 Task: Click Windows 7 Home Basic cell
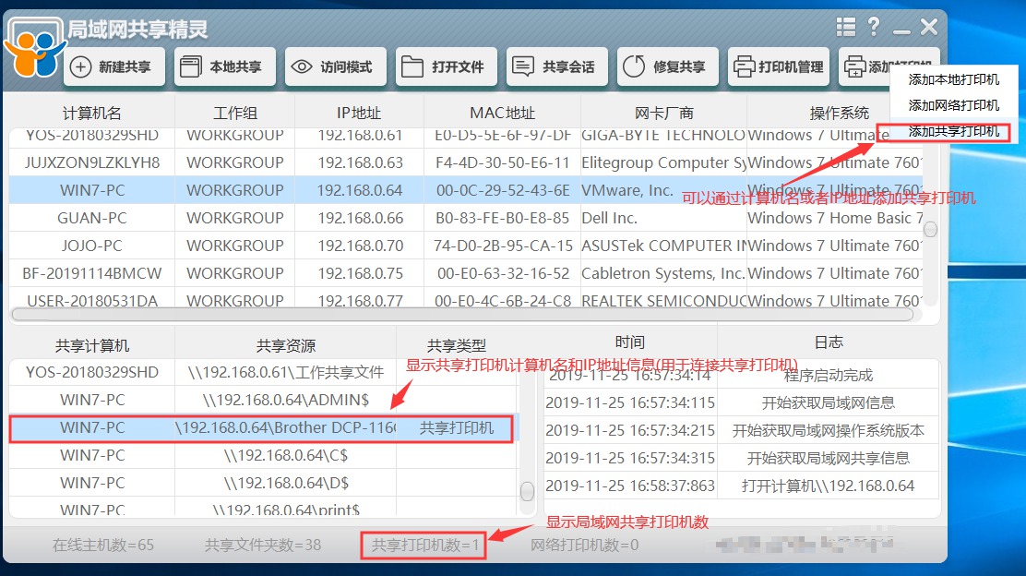click(835, 218)
